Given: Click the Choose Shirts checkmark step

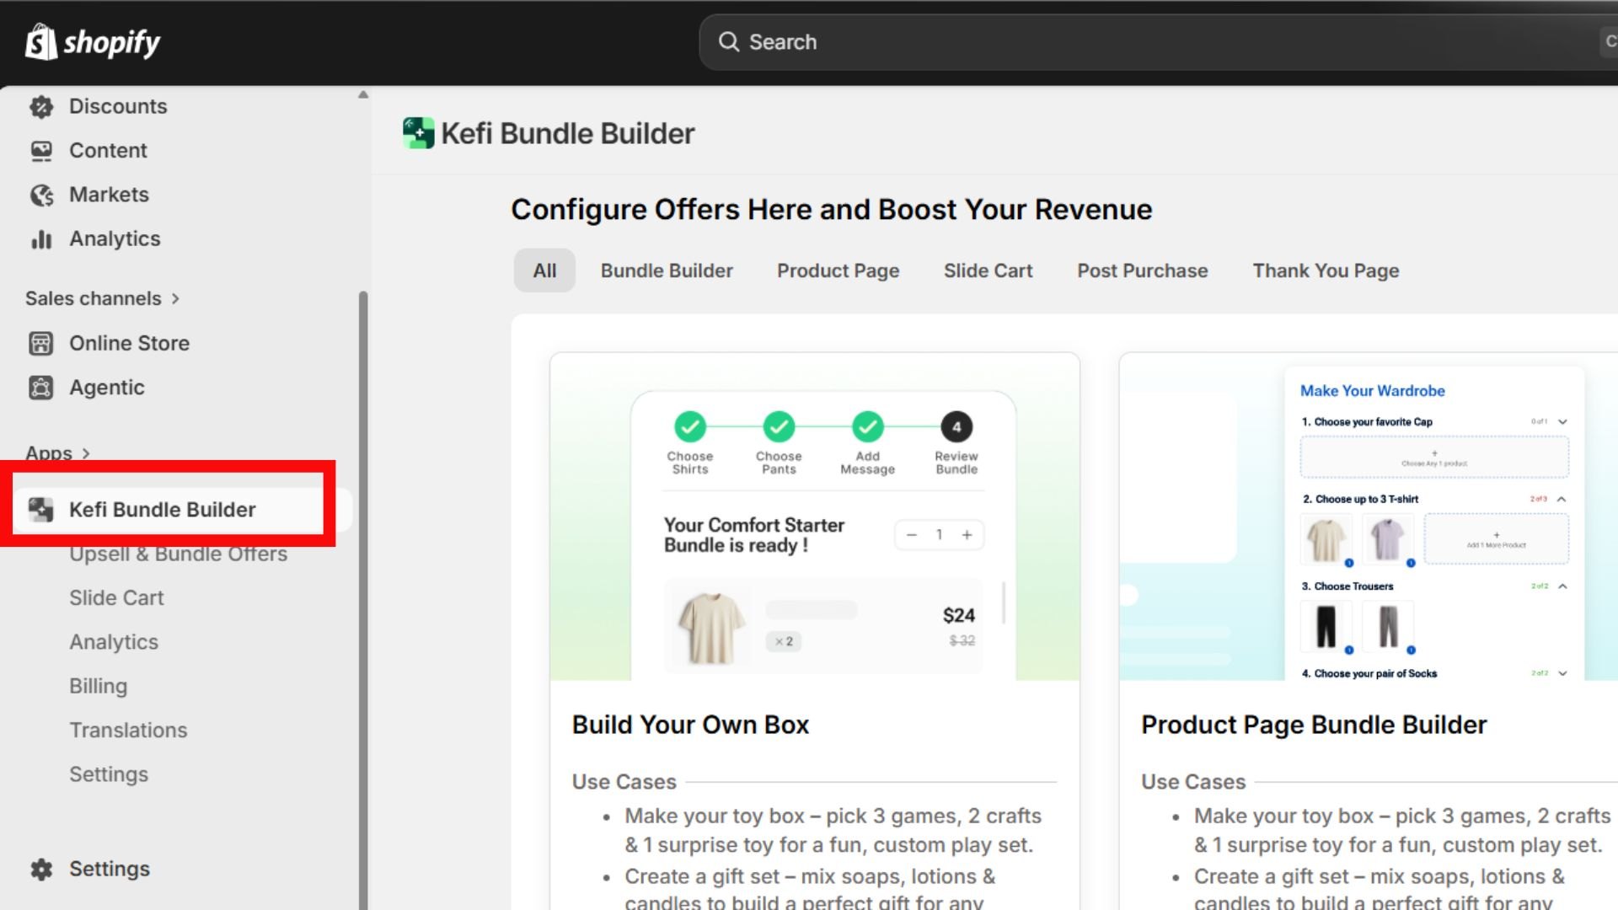Looking at the screenshot, I should point(690,426).
